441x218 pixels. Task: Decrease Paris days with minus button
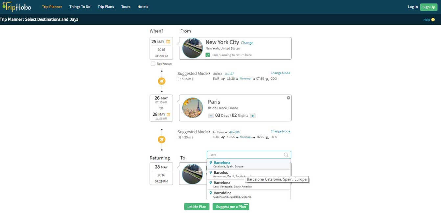pyautogui.click(x=211, y=116)
